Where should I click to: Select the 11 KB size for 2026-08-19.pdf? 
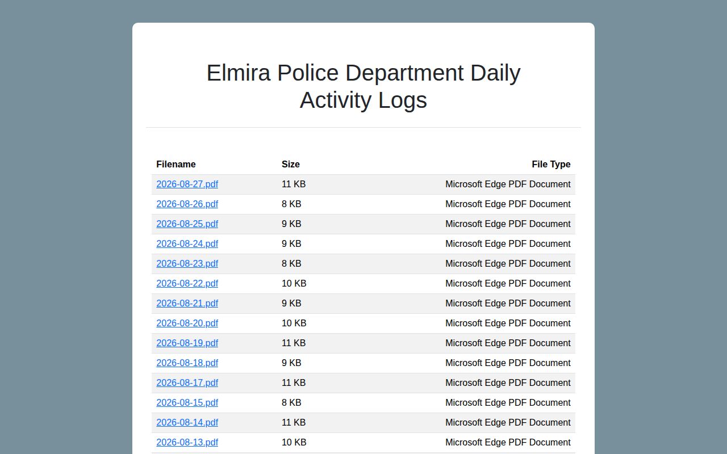(x=294, y=343)
